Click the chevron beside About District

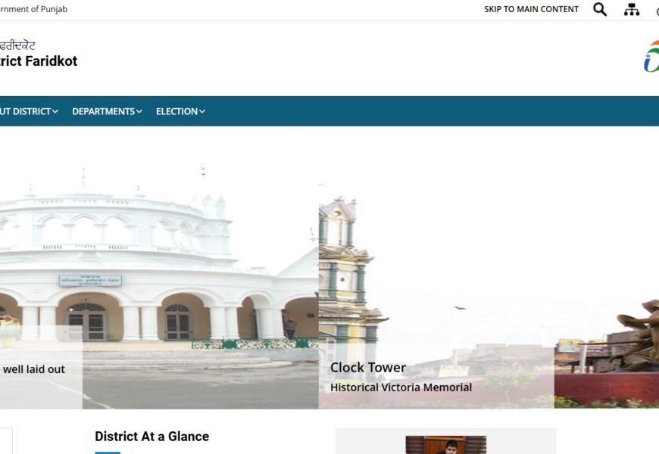pyautogui.click(x=55, y=112)
